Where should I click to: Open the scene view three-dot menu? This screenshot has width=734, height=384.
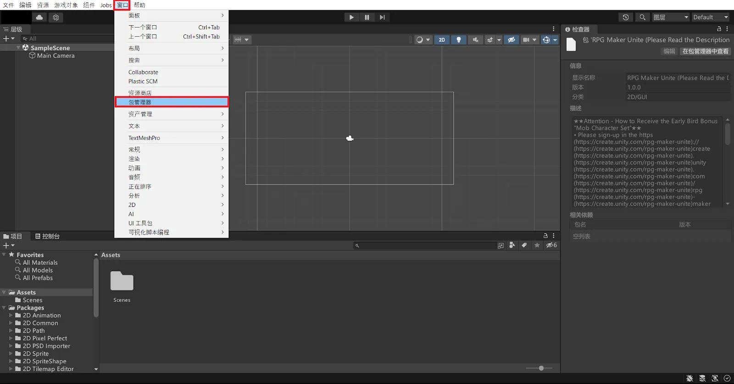554,29
